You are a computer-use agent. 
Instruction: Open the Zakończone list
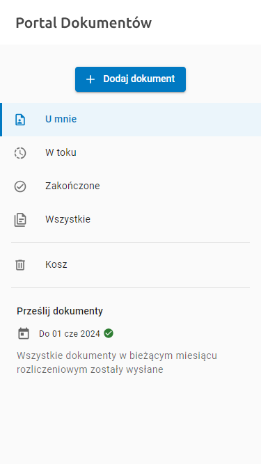(131, 186)
